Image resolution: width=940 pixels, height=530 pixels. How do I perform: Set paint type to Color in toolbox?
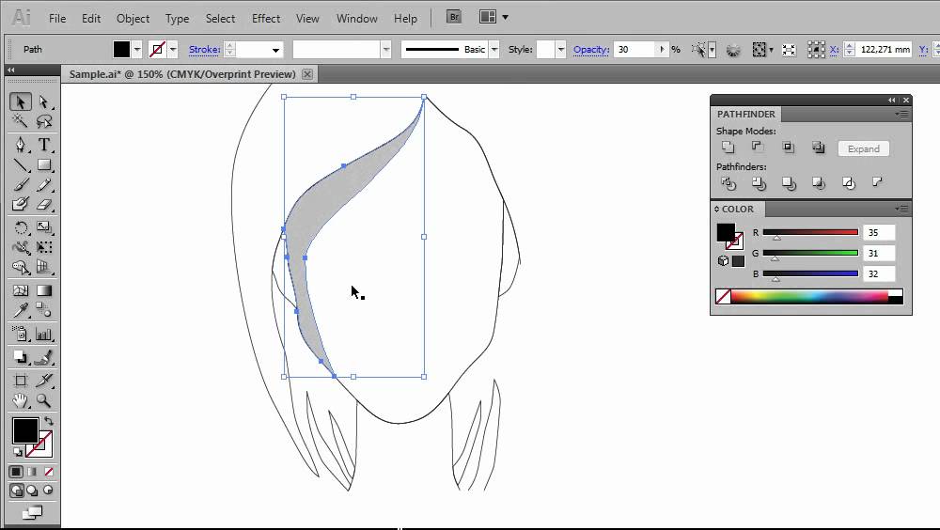coord(16,472)
